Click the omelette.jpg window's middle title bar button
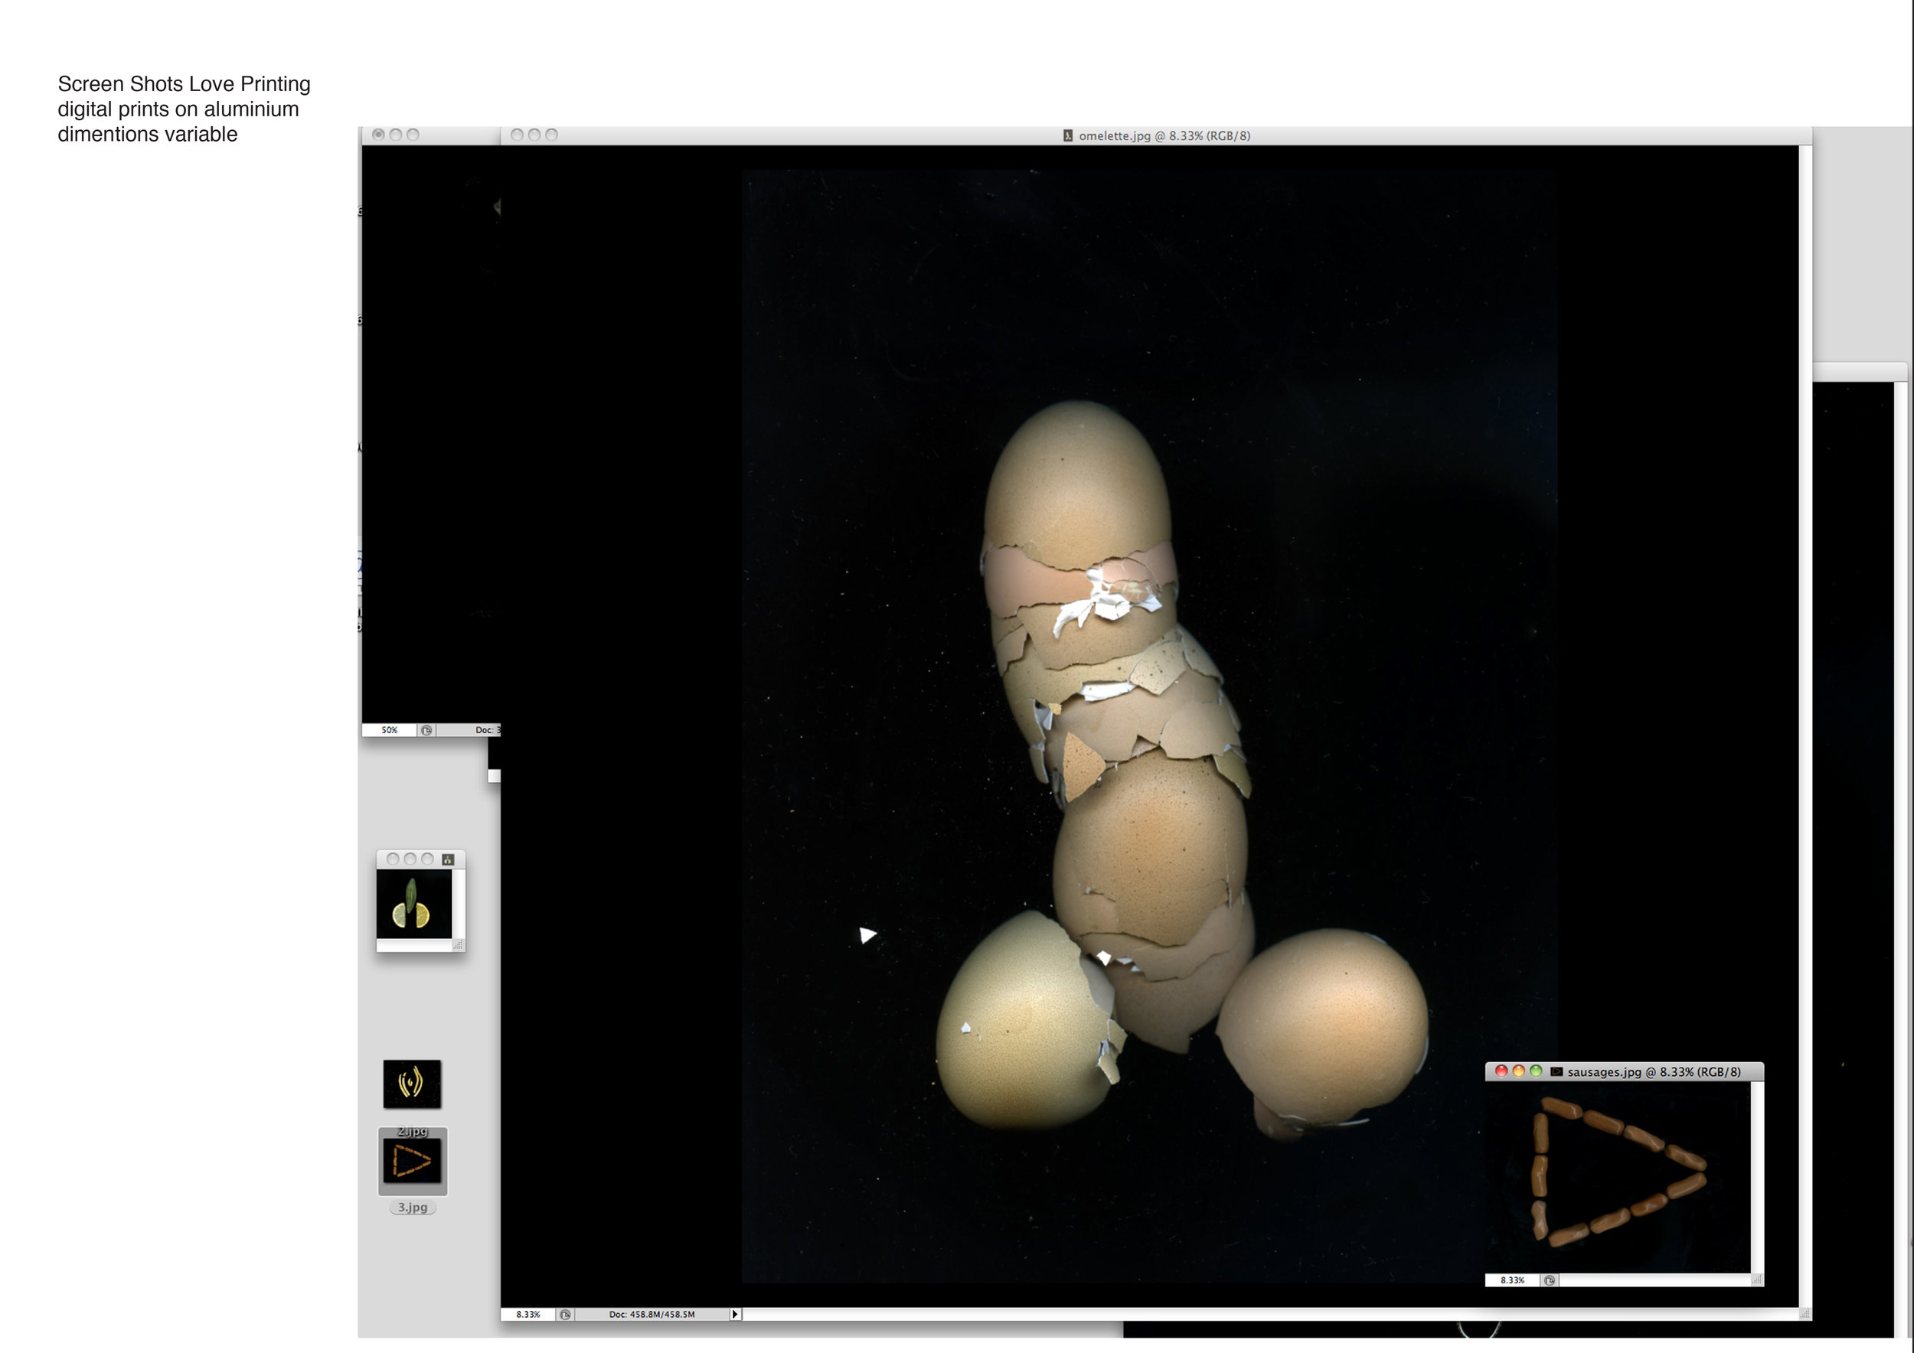 (534, 134)
